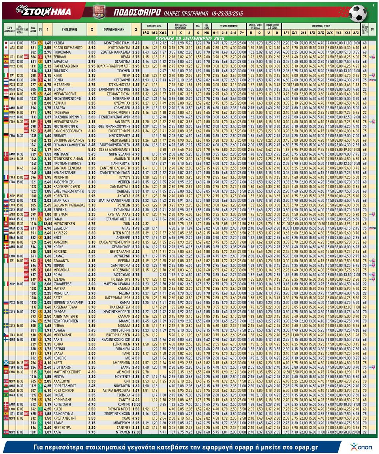Click the Sweden flag in the ΓΚΕΦΛΕ row

(x=6, y=311)
